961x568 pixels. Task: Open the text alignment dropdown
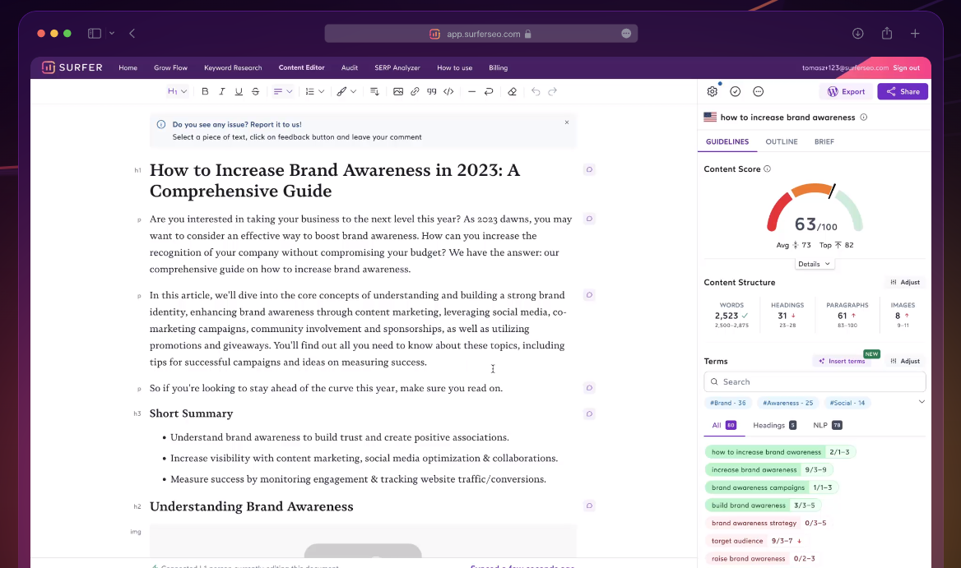(282, 92)
